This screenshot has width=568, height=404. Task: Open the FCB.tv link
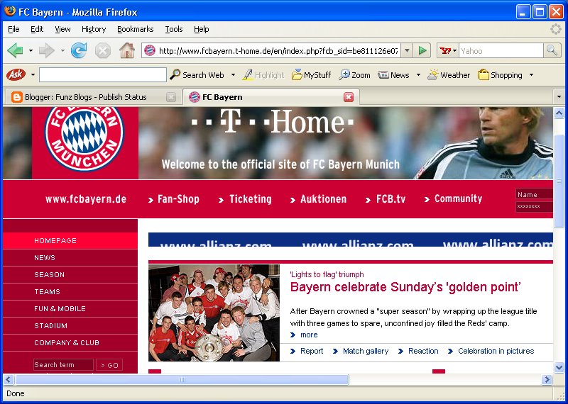(386, 199)
